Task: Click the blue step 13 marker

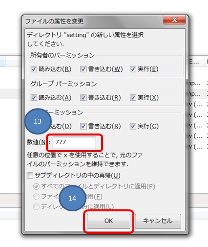Action: [38, 121]
